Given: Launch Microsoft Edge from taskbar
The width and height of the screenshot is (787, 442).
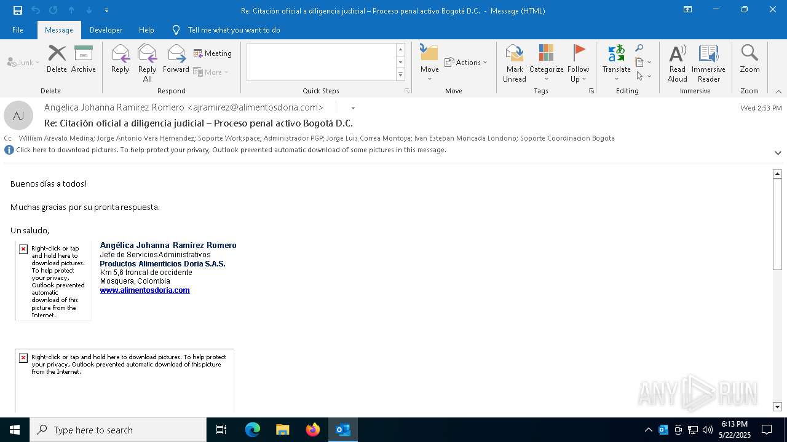Looking at the screenshot, I should [253, 430].
